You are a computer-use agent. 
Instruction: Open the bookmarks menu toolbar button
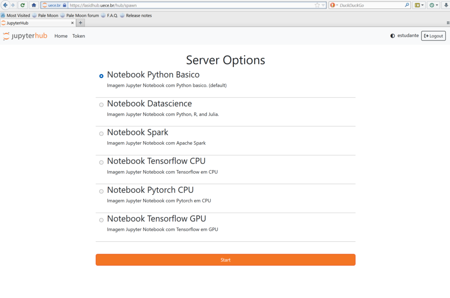coord(419,5)
